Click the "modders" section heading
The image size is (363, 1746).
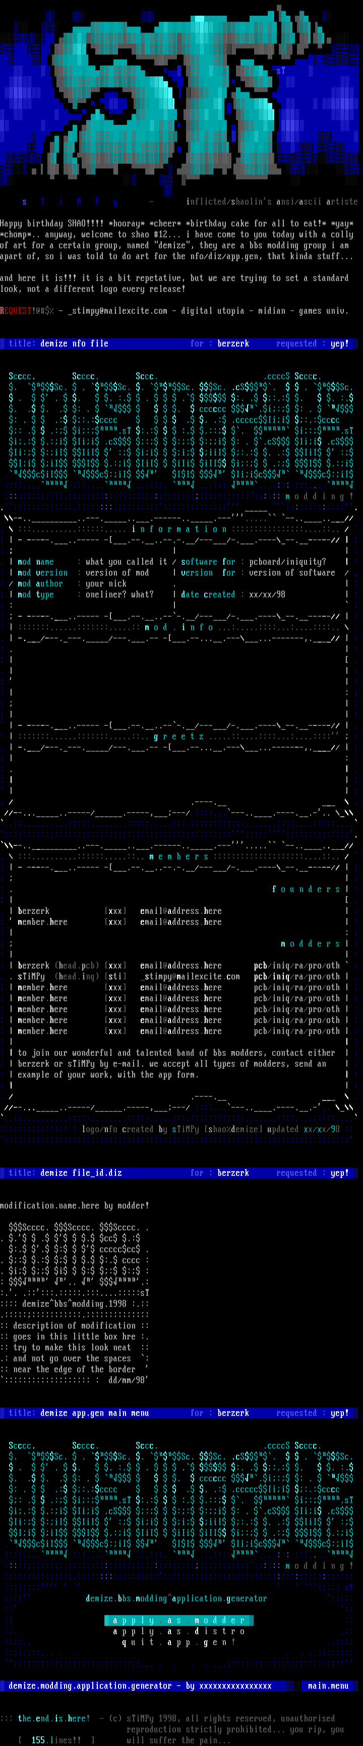click(x=310, y=943)
